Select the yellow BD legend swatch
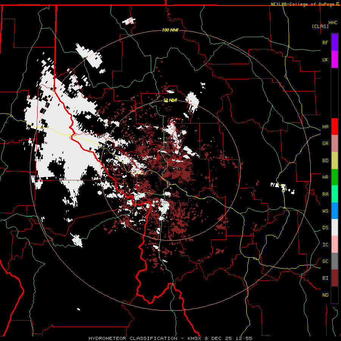341x341 pixels. pos(335,161)
